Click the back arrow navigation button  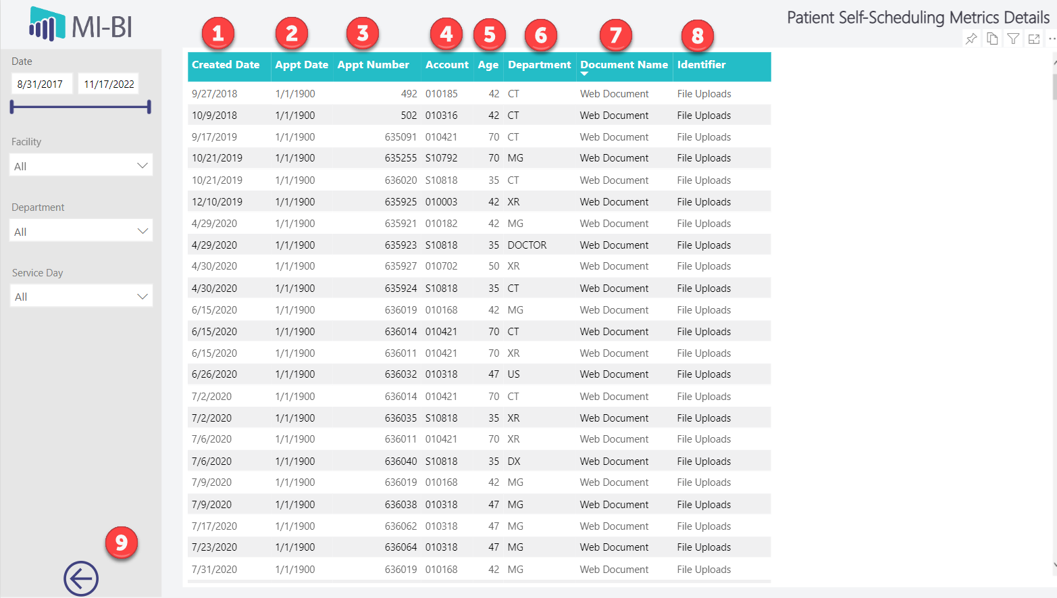tap(81, 579)
